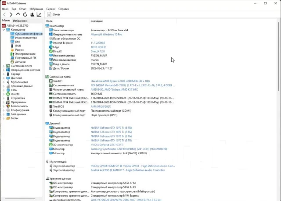Open Realtek ALC892 audio controller link
The height and width of the screenshot is (201, 281).
pos(128,170)
